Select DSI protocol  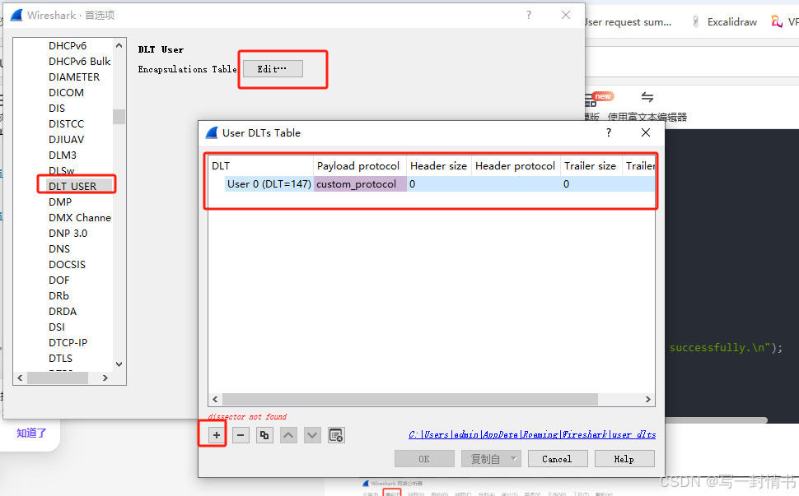(x=57, y=327)
